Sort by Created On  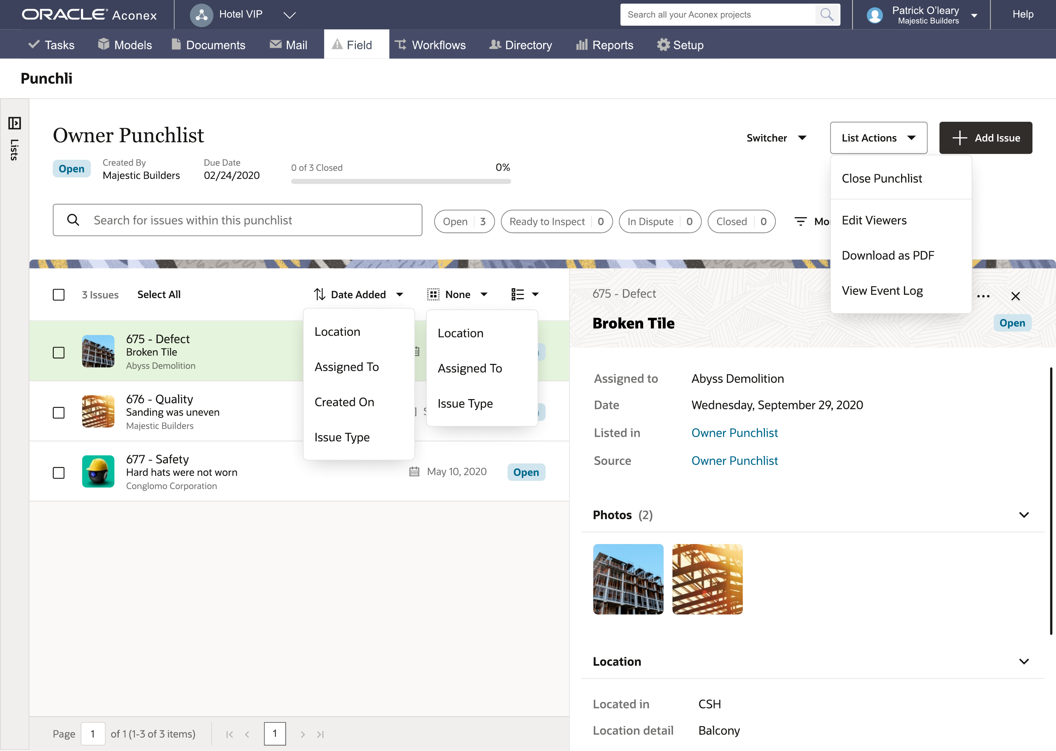pyautogui.click(x=358, y=402)
